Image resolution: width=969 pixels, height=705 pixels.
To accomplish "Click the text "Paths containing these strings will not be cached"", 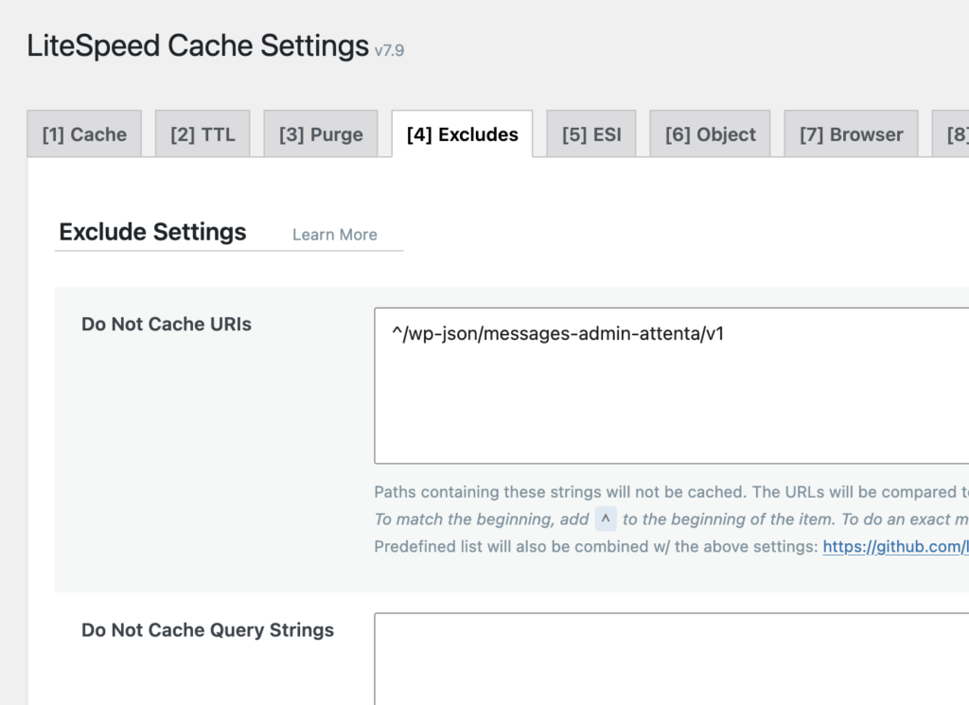I will [x=558, y=492].
